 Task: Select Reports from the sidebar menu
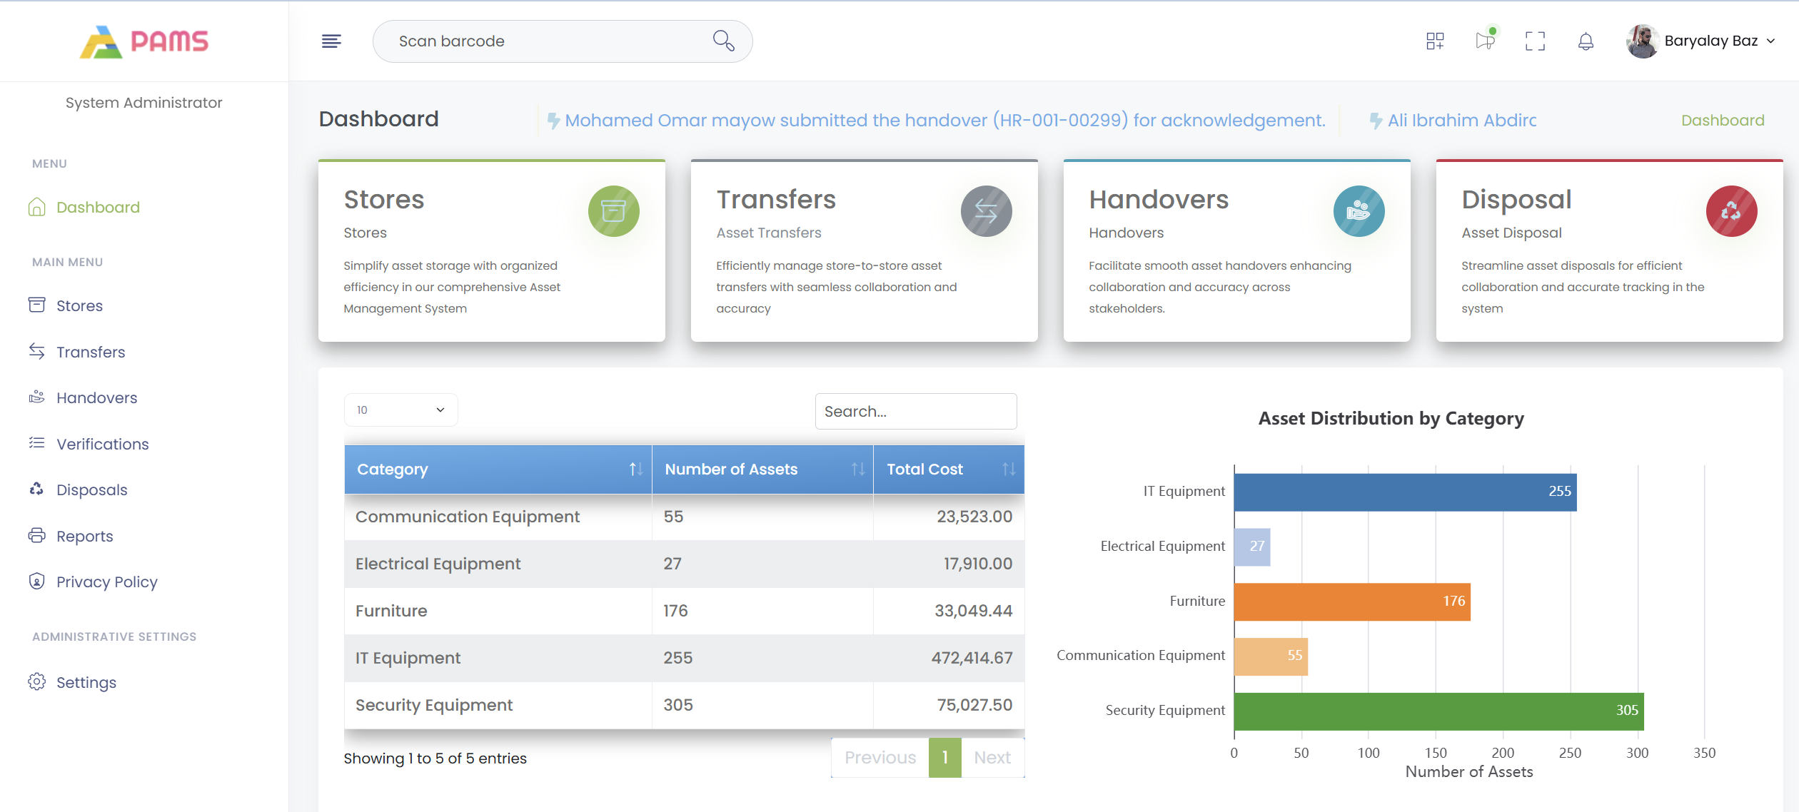point(84,536)
